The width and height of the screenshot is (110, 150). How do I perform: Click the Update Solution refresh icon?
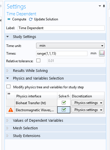[x=31, y=19]
